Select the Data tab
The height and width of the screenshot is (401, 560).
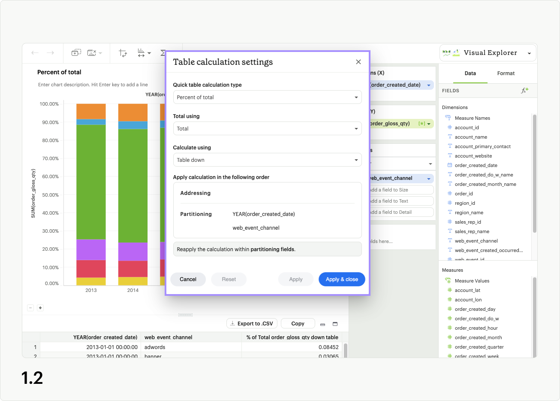[x=470, y=73]
